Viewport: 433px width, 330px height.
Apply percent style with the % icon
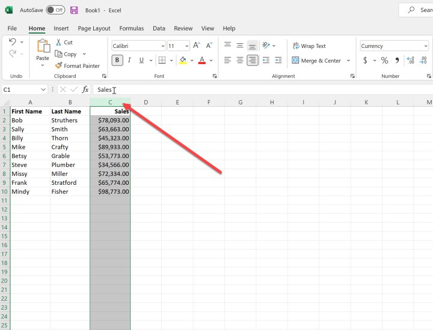tap(384, 61)
